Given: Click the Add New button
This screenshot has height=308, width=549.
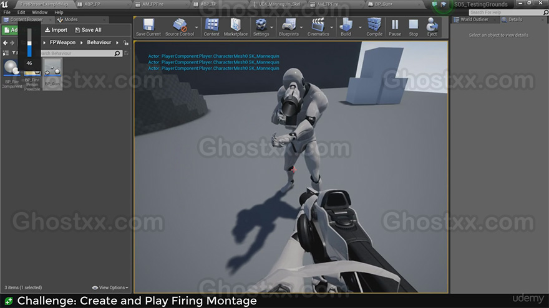Looking at the screenshot, I should coord(10,30).
